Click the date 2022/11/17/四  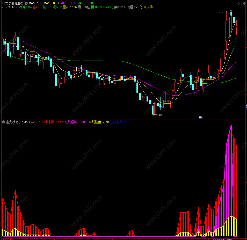(12, 7)
